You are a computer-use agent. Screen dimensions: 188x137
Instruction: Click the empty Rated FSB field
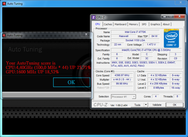[x=122, y=88]
